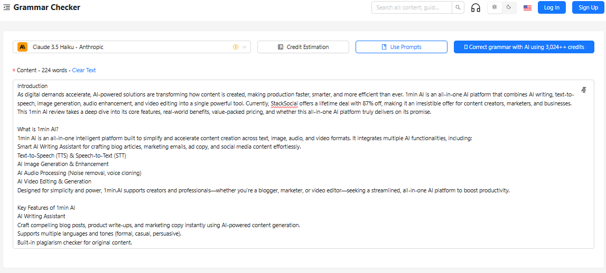Click the underlined word StackSocial
Screen dimensions: 606x273
(284, 103)
